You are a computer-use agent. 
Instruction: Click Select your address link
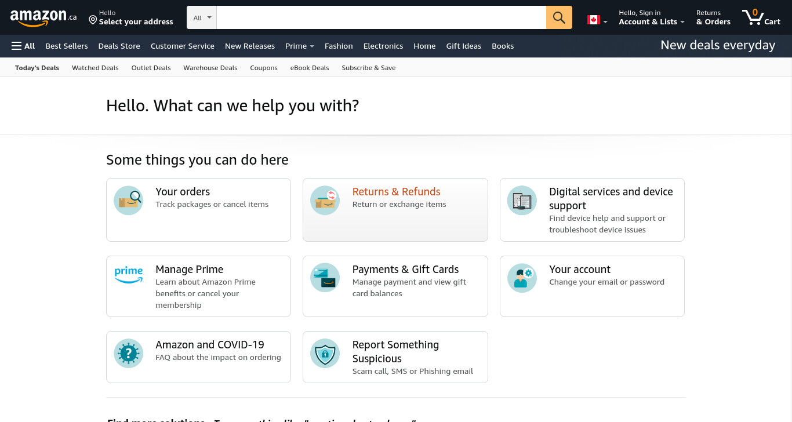[136, 22]
